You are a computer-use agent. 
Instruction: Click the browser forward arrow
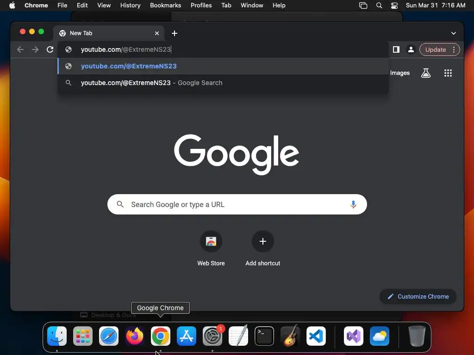pos(35,49)
